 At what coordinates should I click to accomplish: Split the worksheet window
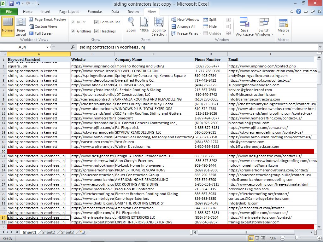210,20
